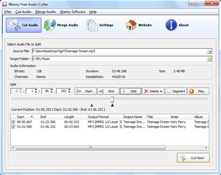Click the Cut Now! button

pyautogui.click(x=193, y=158)
